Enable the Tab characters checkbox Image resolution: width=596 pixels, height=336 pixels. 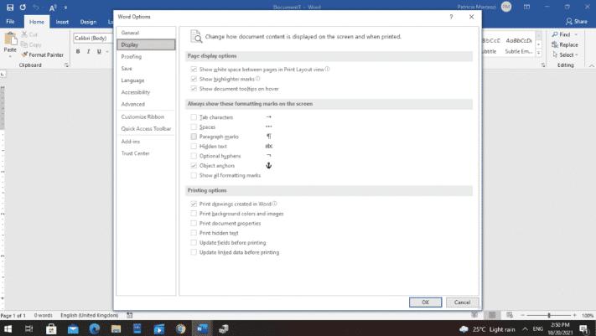pyautogui.click(x=194, y=117)
